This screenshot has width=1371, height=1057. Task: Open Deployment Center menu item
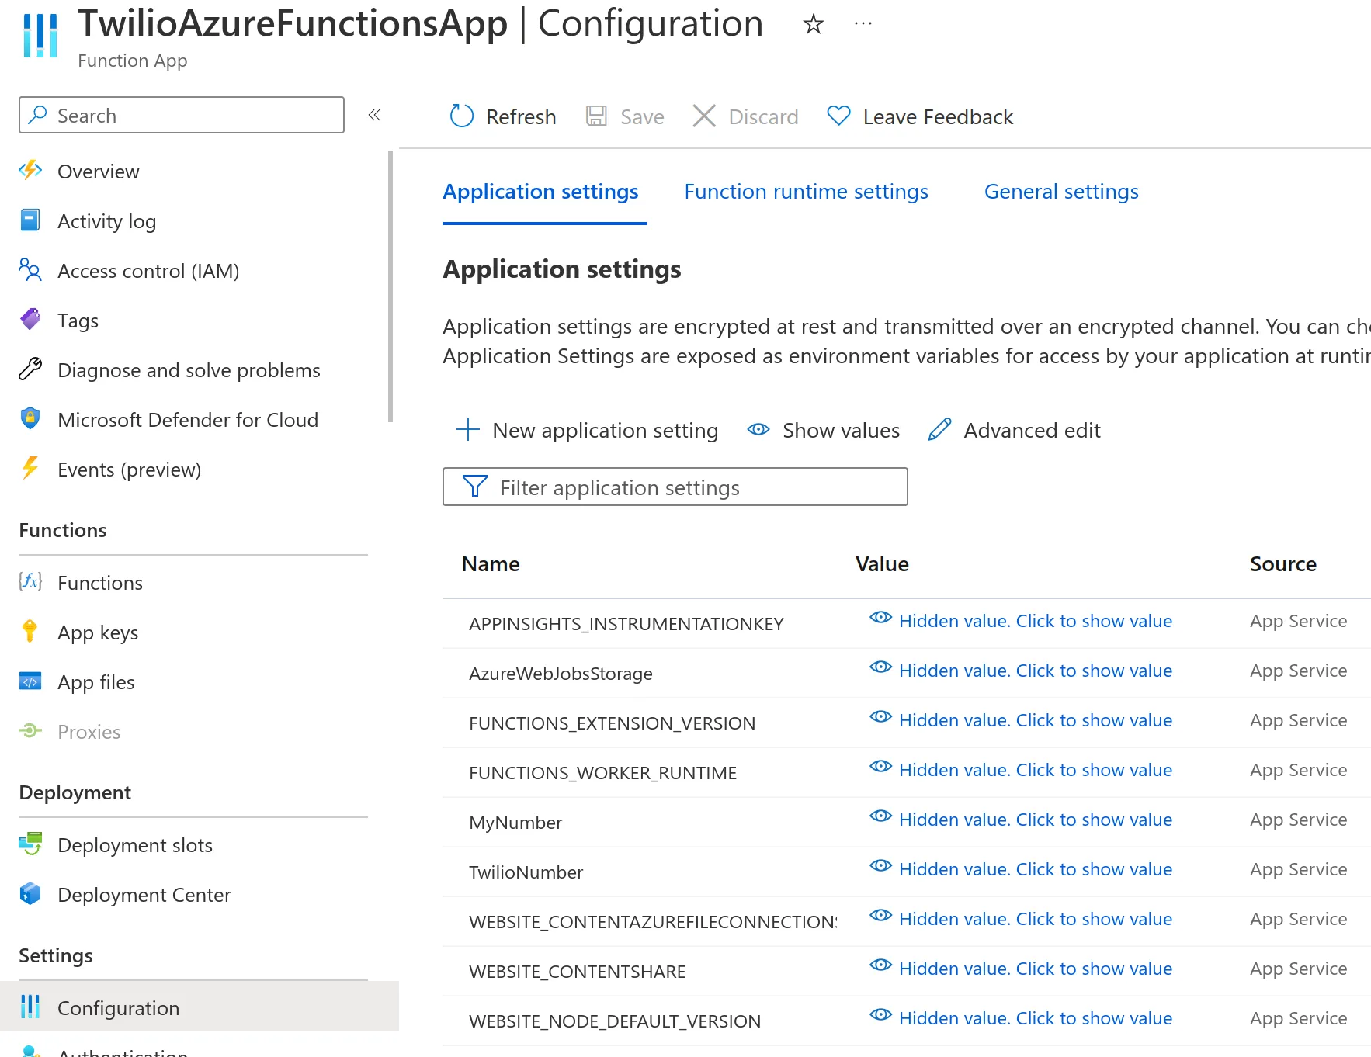(144, 895)
